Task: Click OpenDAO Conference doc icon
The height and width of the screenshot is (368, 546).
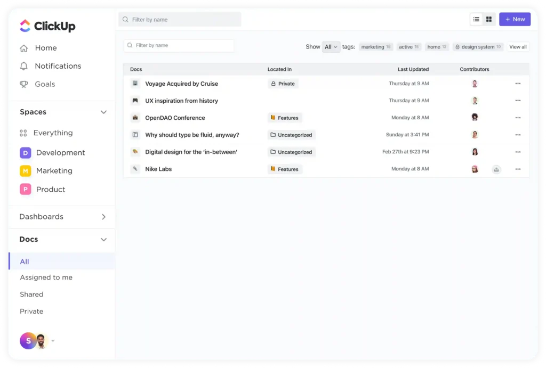Action: pyautogui.click(x=135, y=118)
